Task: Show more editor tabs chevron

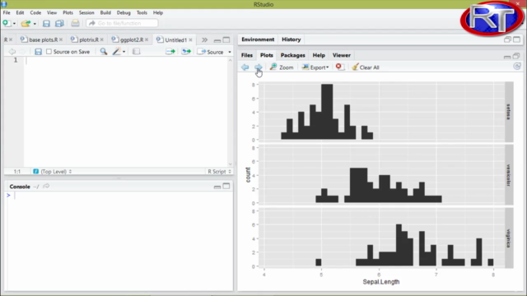Action: (x=204, y=40)
